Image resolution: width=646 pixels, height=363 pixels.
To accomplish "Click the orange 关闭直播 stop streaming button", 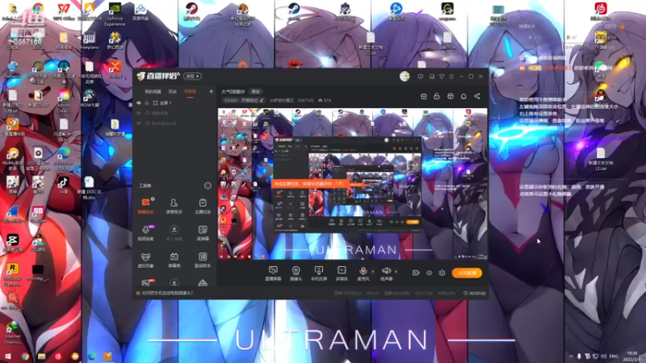I will (467, 273).
